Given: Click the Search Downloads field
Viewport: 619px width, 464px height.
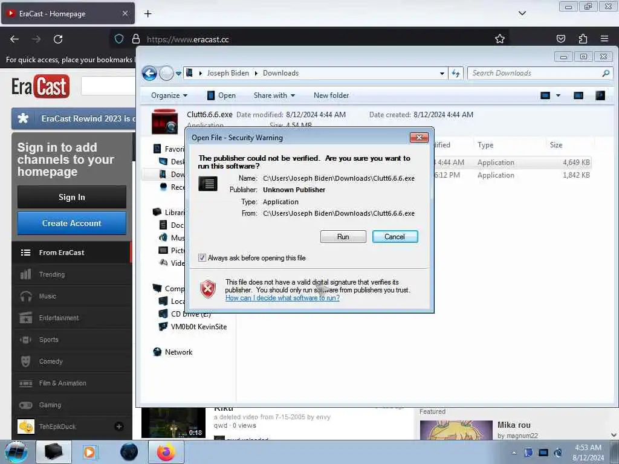Looking at the screenshot, I should [535, 73].
